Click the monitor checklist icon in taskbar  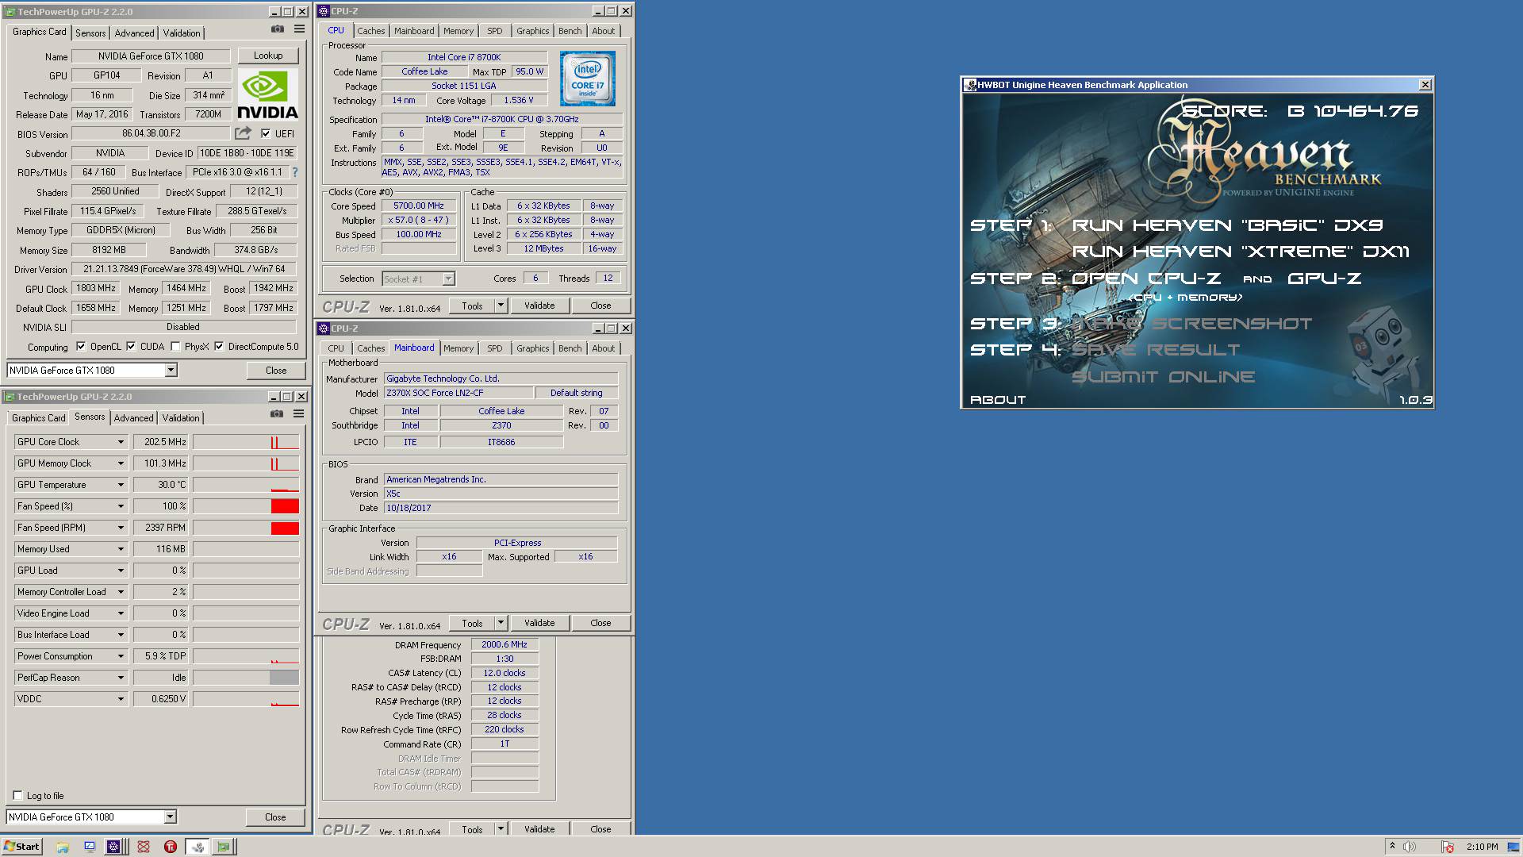tap(90, 847)
